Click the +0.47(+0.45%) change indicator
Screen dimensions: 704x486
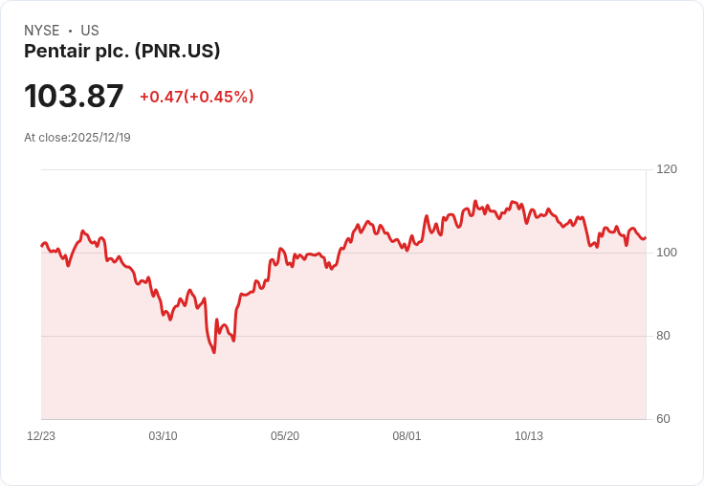197,97
